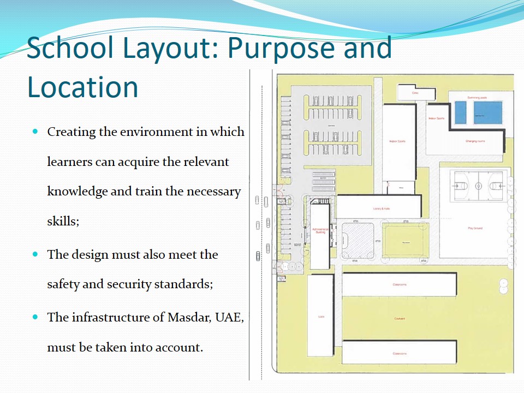524x393 pixels.
Task: Click the Administration Building label
Action: click(319, 230)
